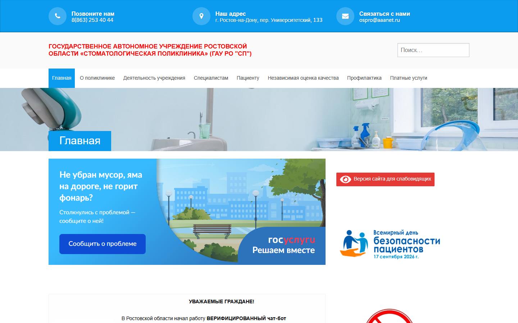Open Независимая оценка качества menu item
Viewport: 518px width, 323px height.
tap(303, 78)
